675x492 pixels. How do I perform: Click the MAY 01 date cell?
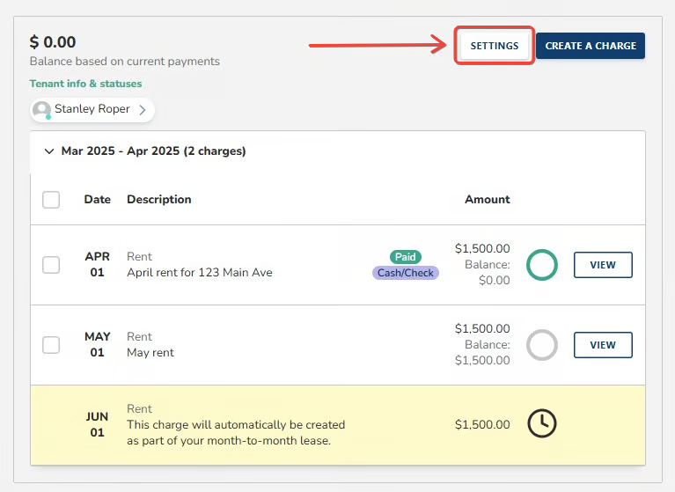coord(98,344)
